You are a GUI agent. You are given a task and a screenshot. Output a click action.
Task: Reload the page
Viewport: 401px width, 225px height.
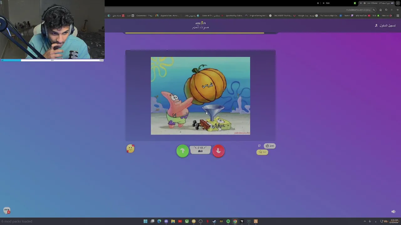click(386, 10)
